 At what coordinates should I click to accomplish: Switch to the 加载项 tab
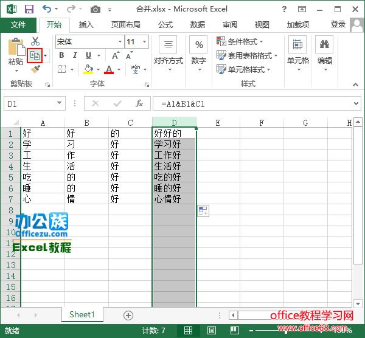click(x=298, y=25)
